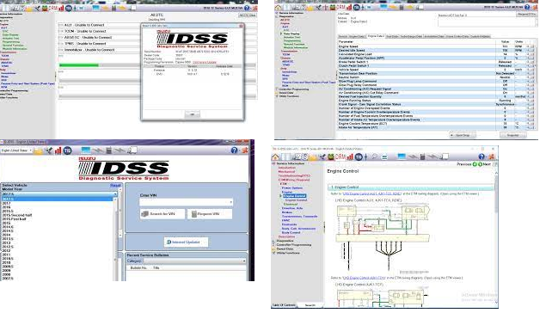
Task: Click Reset link in Select Vehicle panel
Action: pyautogui.click(x=115, y=186)
